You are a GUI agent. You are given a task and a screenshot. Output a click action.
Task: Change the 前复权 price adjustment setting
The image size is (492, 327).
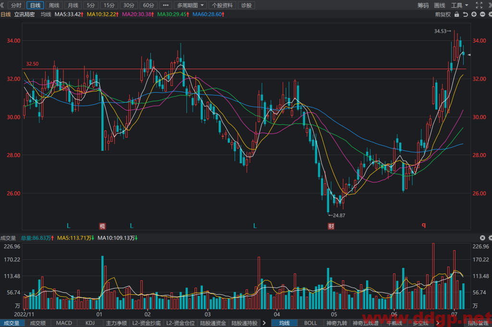pos(443,14)
